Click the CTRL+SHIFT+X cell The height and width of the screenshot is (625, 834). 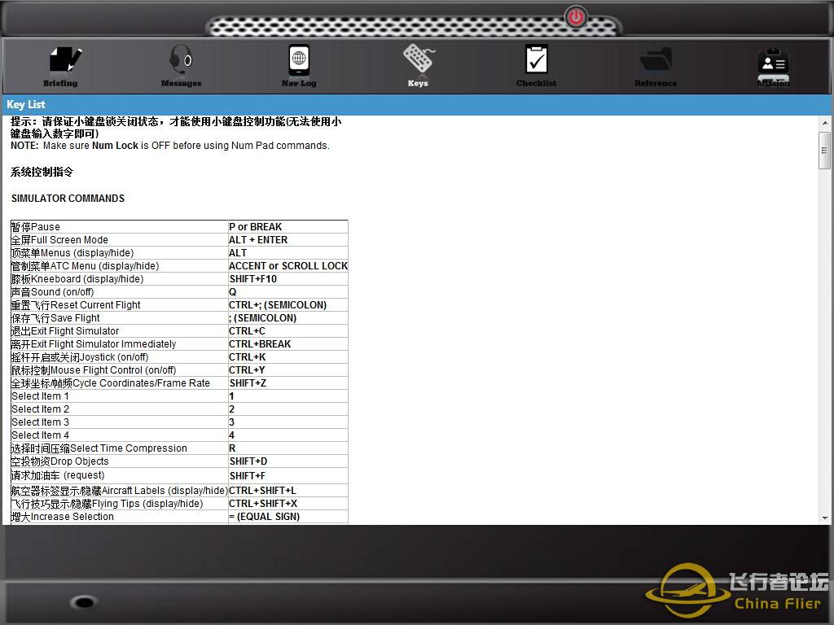288,504
